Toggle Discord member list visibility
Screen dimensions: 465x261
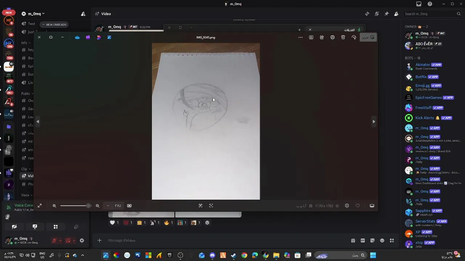[x=396, y=14]
